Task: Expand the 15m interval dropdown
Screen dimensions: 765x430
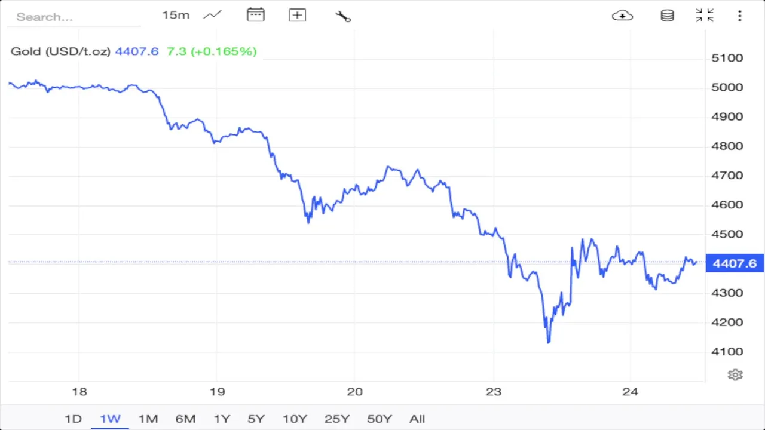Action: [x=176, y=15]
